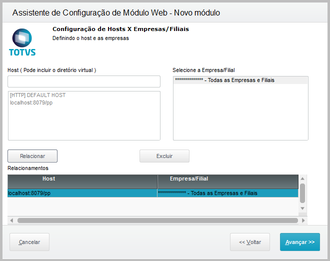Select localhost:8079/pp in the host list

point(31,102)
